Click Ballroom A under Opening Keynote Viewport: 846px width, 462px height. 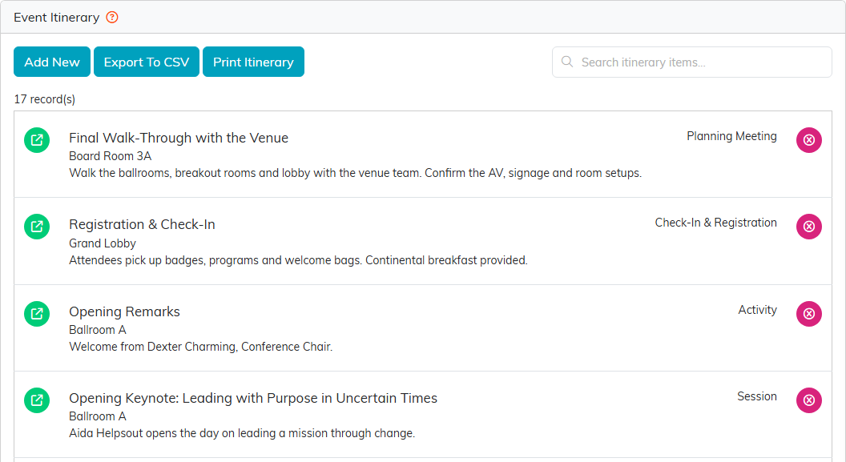tap(98, 416)
